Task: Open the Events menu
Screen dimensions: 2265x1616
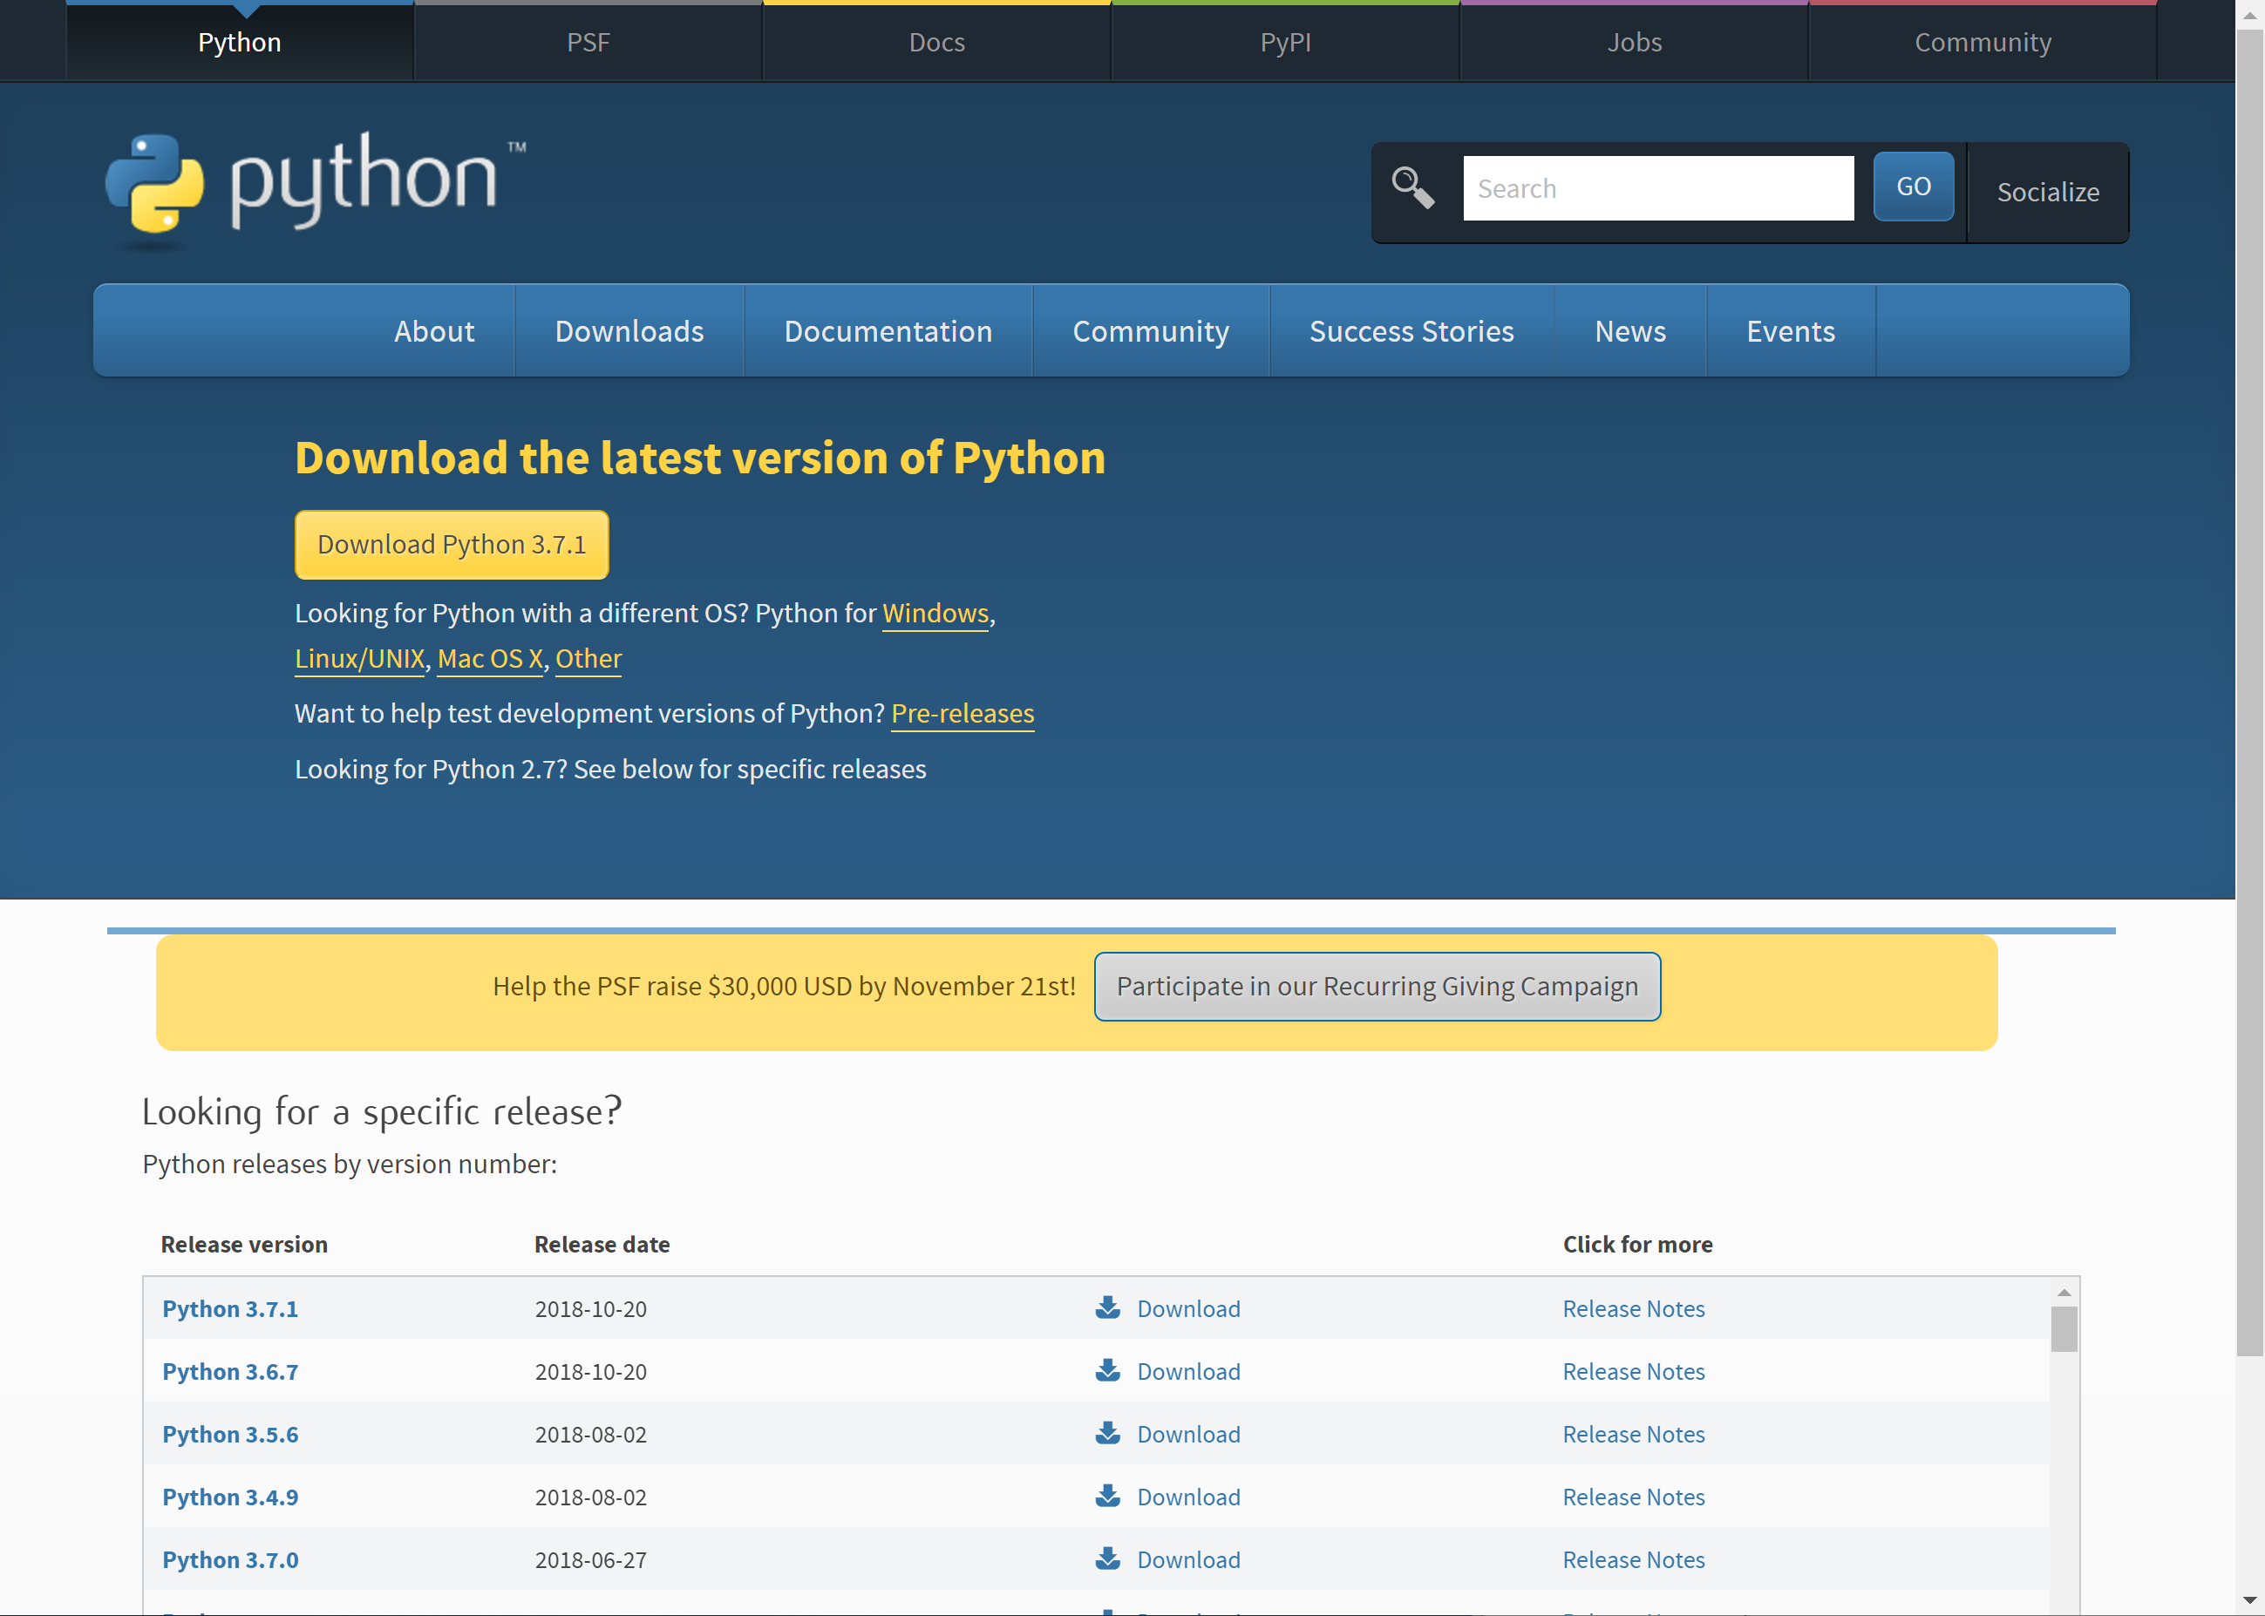Action: [x=1791, y=330]
